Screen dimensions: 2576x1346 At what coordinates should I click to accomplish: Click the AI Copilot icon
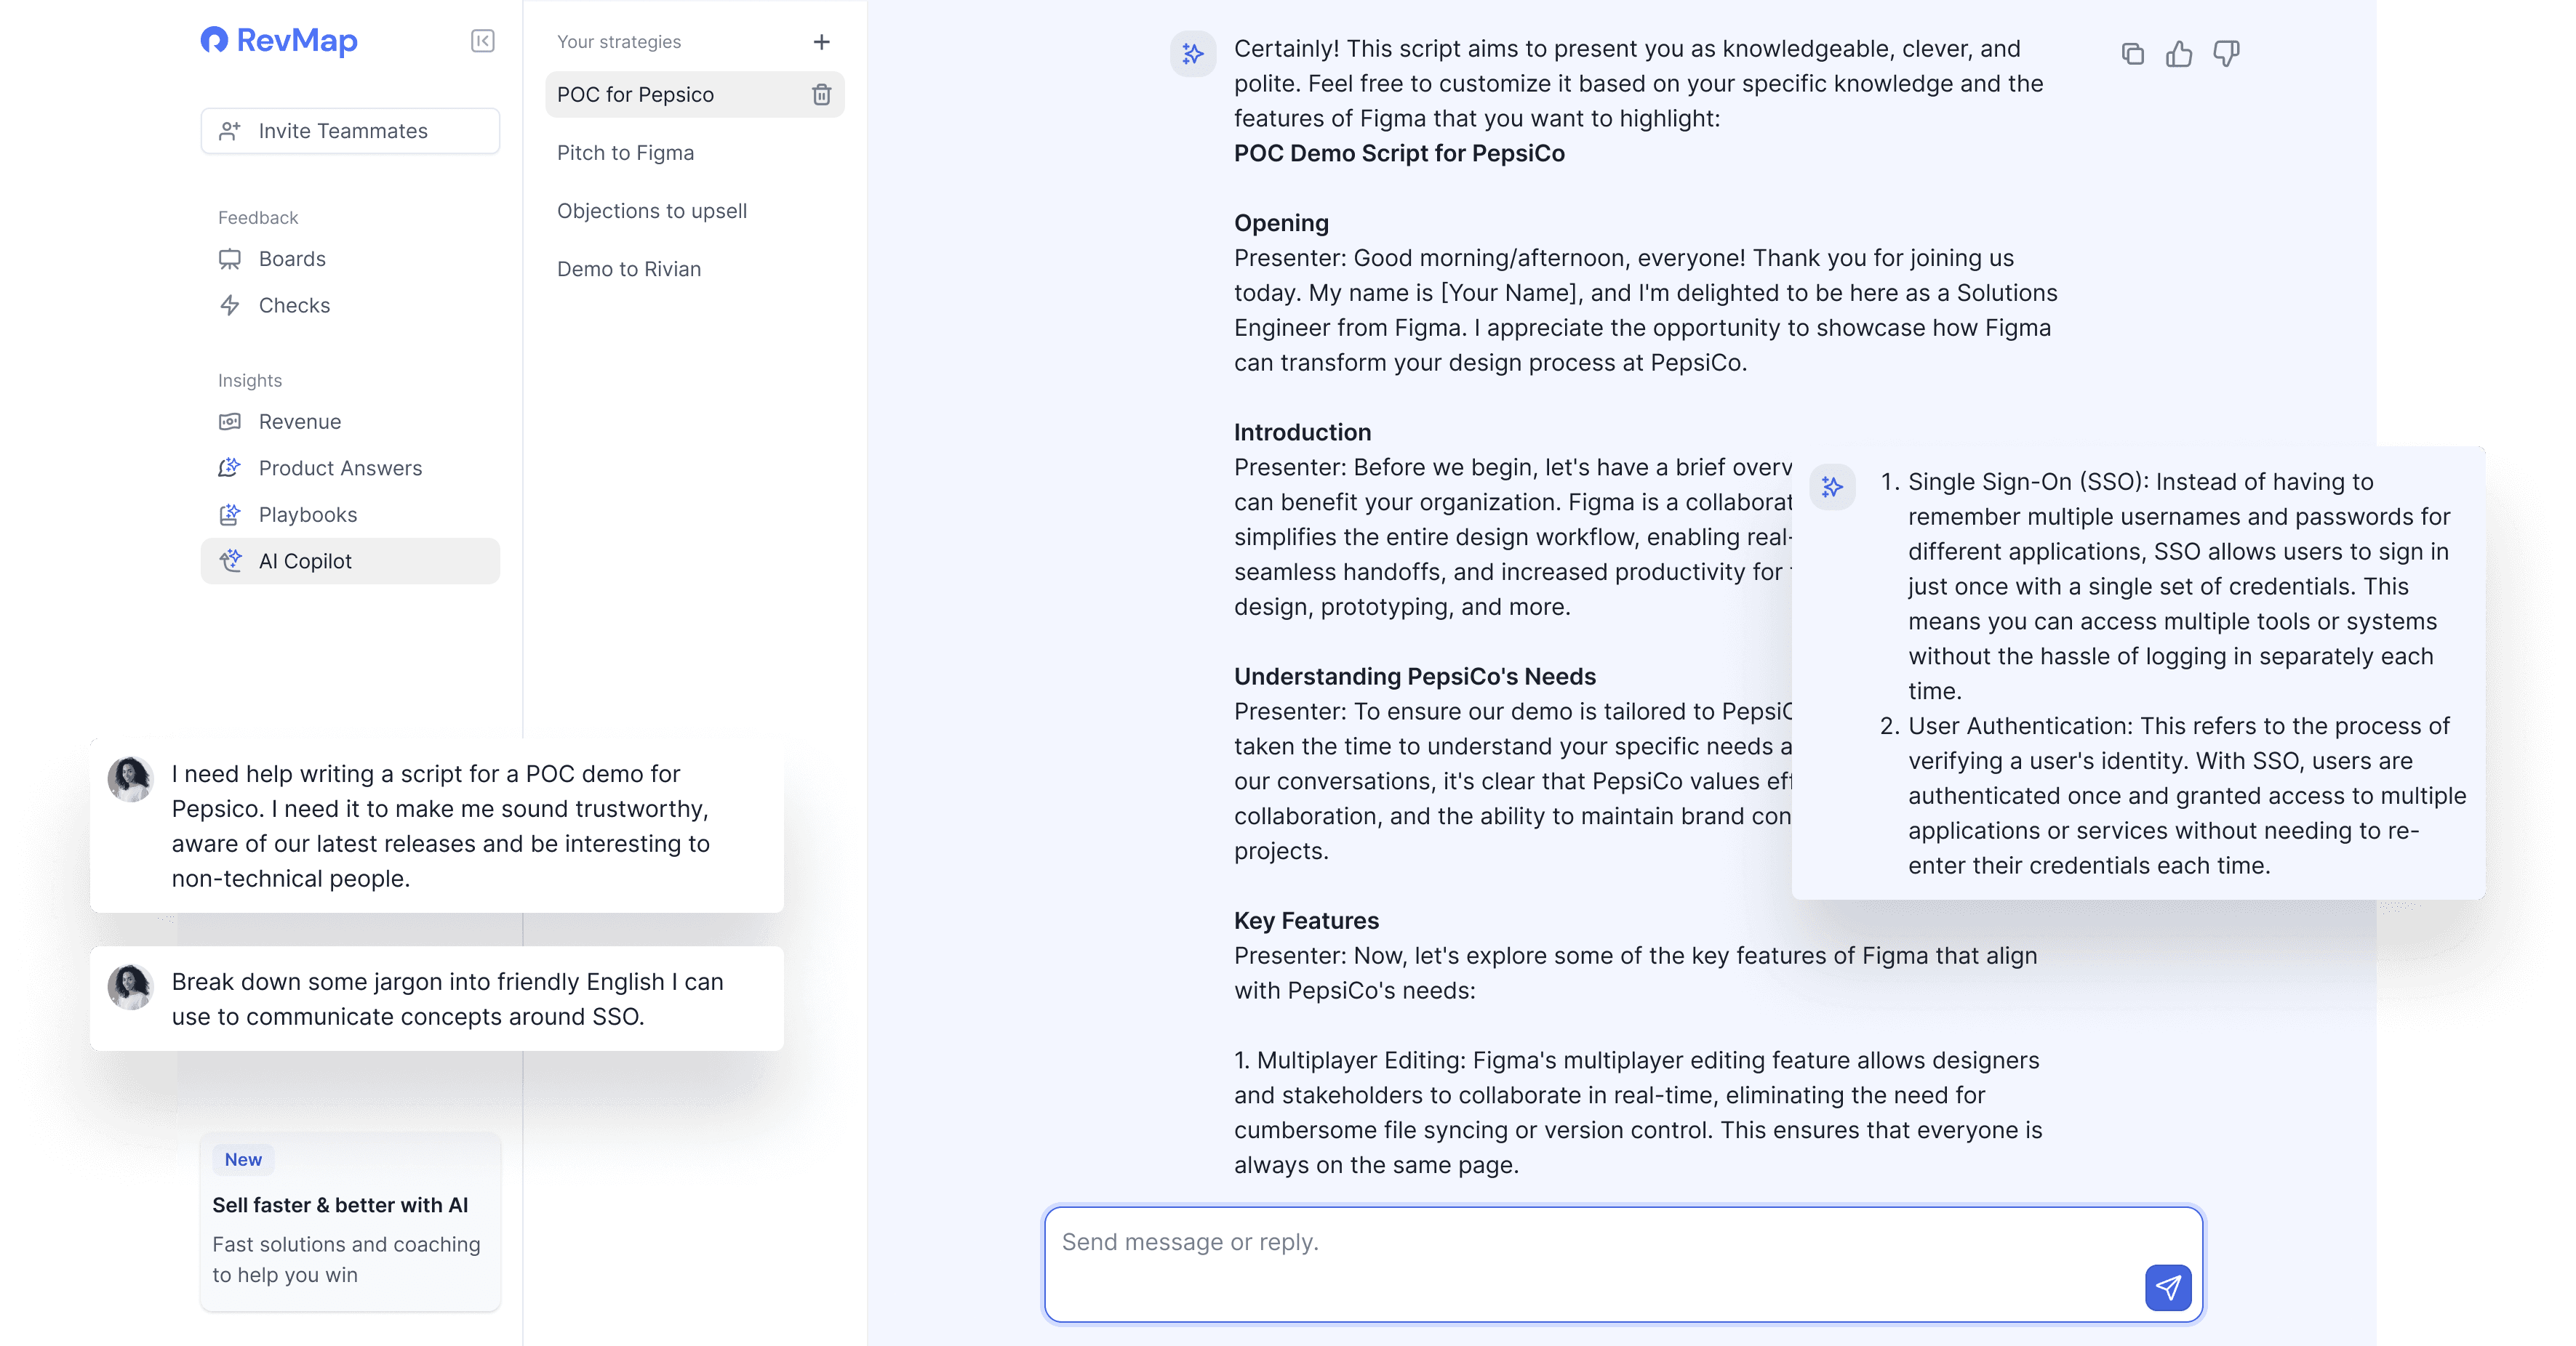click(230, 560)
